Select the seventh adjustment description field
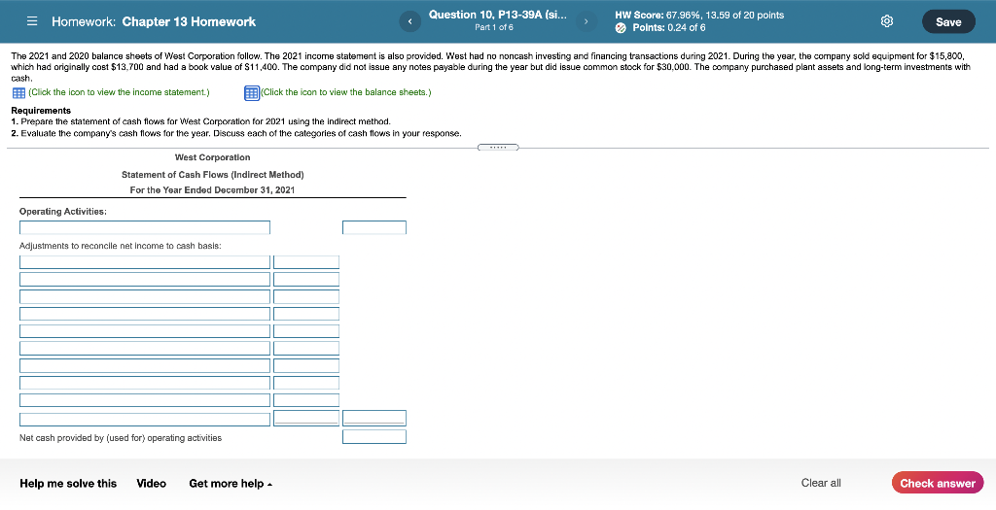This screenshot has height=510, width=996. point(145,366)
